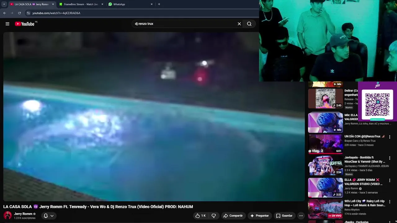Open options for Javitayala Bonitida video
The height and width of the screenshot is (223, 397).
tap(390, 158)
